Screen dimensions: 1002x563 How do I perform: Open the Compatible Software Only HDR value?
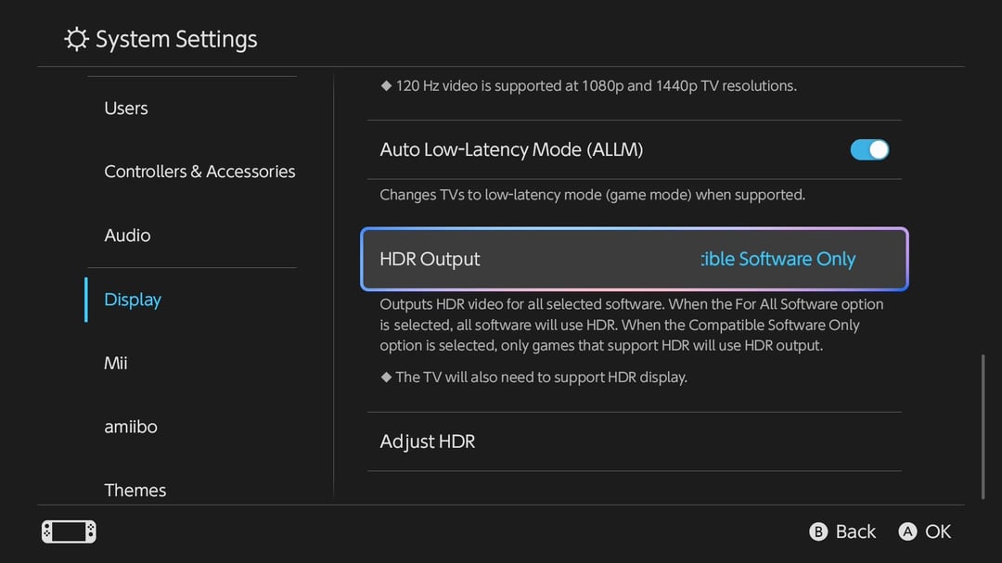pos(777,259)
